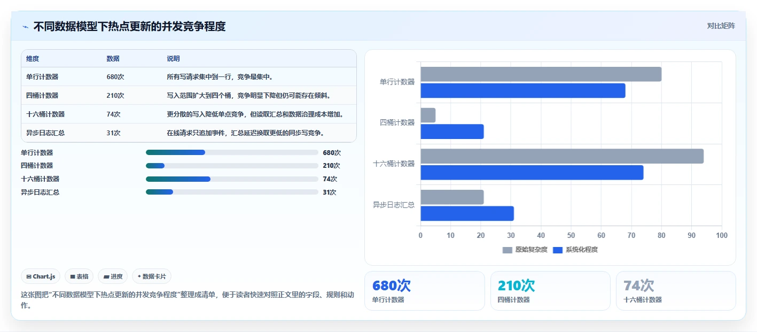Click the gray chart bar for 四桶计数器
The width and height of the screenshot is (757, 332).
[428, 115]
